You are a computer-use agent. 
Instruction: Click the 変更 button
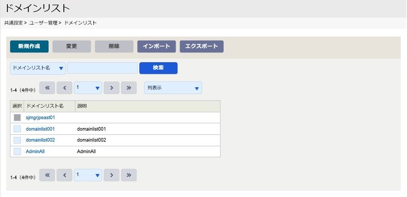pyautogui.click(x=72, y=47)
